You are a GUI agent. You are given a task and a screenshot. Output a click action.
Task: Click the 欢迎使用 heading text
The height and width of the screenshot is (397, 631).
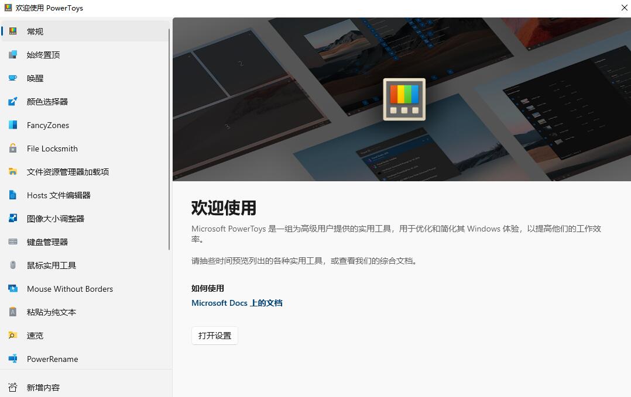[x=224, y=208]
